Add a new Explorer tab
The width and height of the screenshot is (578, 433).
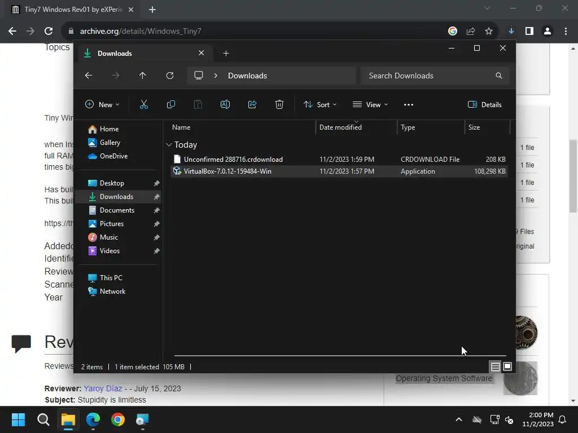point(226,54)
